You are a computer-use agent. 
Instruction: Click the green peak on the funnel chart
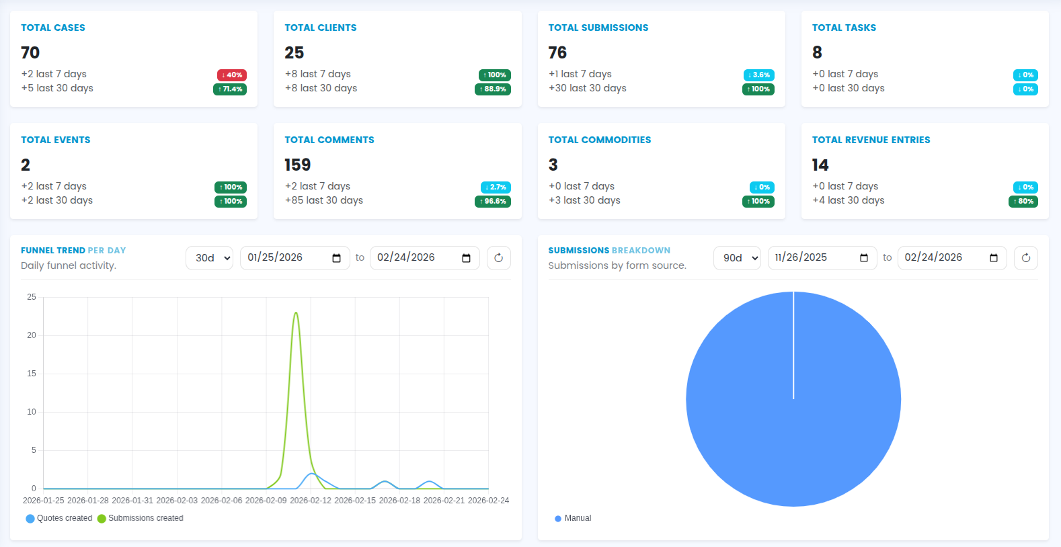tap(296, 313)
